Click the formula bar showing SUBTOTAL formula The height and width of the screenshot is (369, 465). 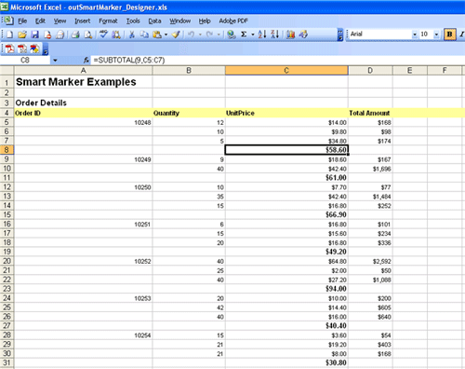pos(276,60)
